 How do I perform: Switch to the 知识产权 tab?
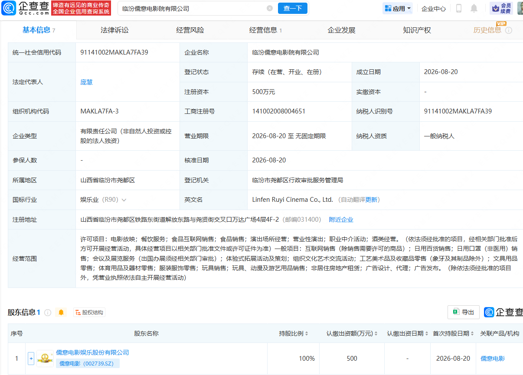pos(417,30)
